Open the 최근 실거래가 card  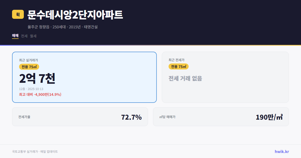(84, 76)
